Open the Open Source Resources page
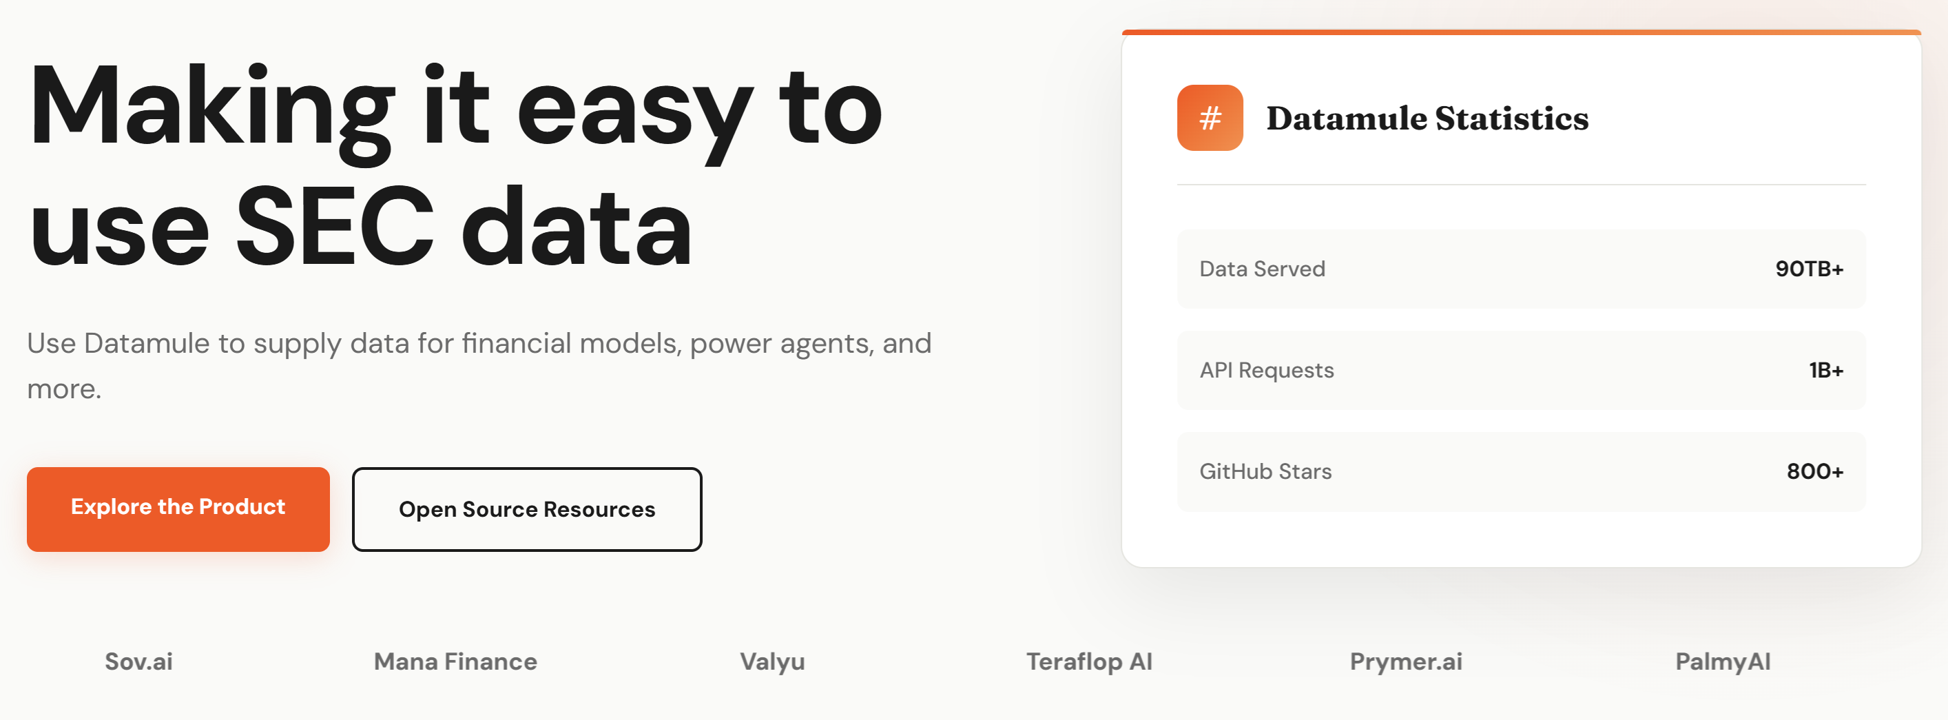 (x=527, y=509)
